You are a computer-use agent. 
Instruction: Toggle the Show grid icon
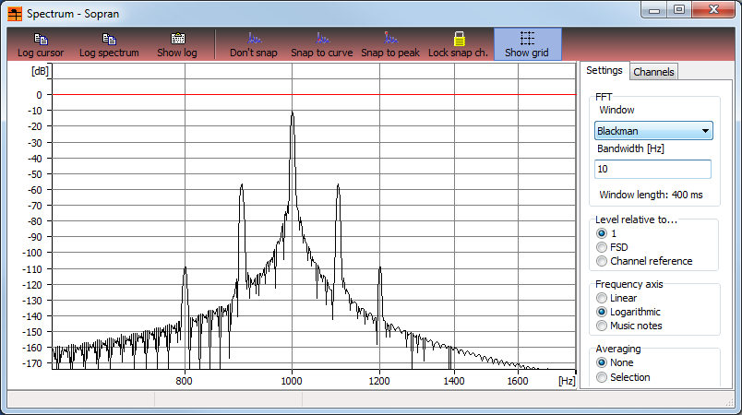coord(527,39)
